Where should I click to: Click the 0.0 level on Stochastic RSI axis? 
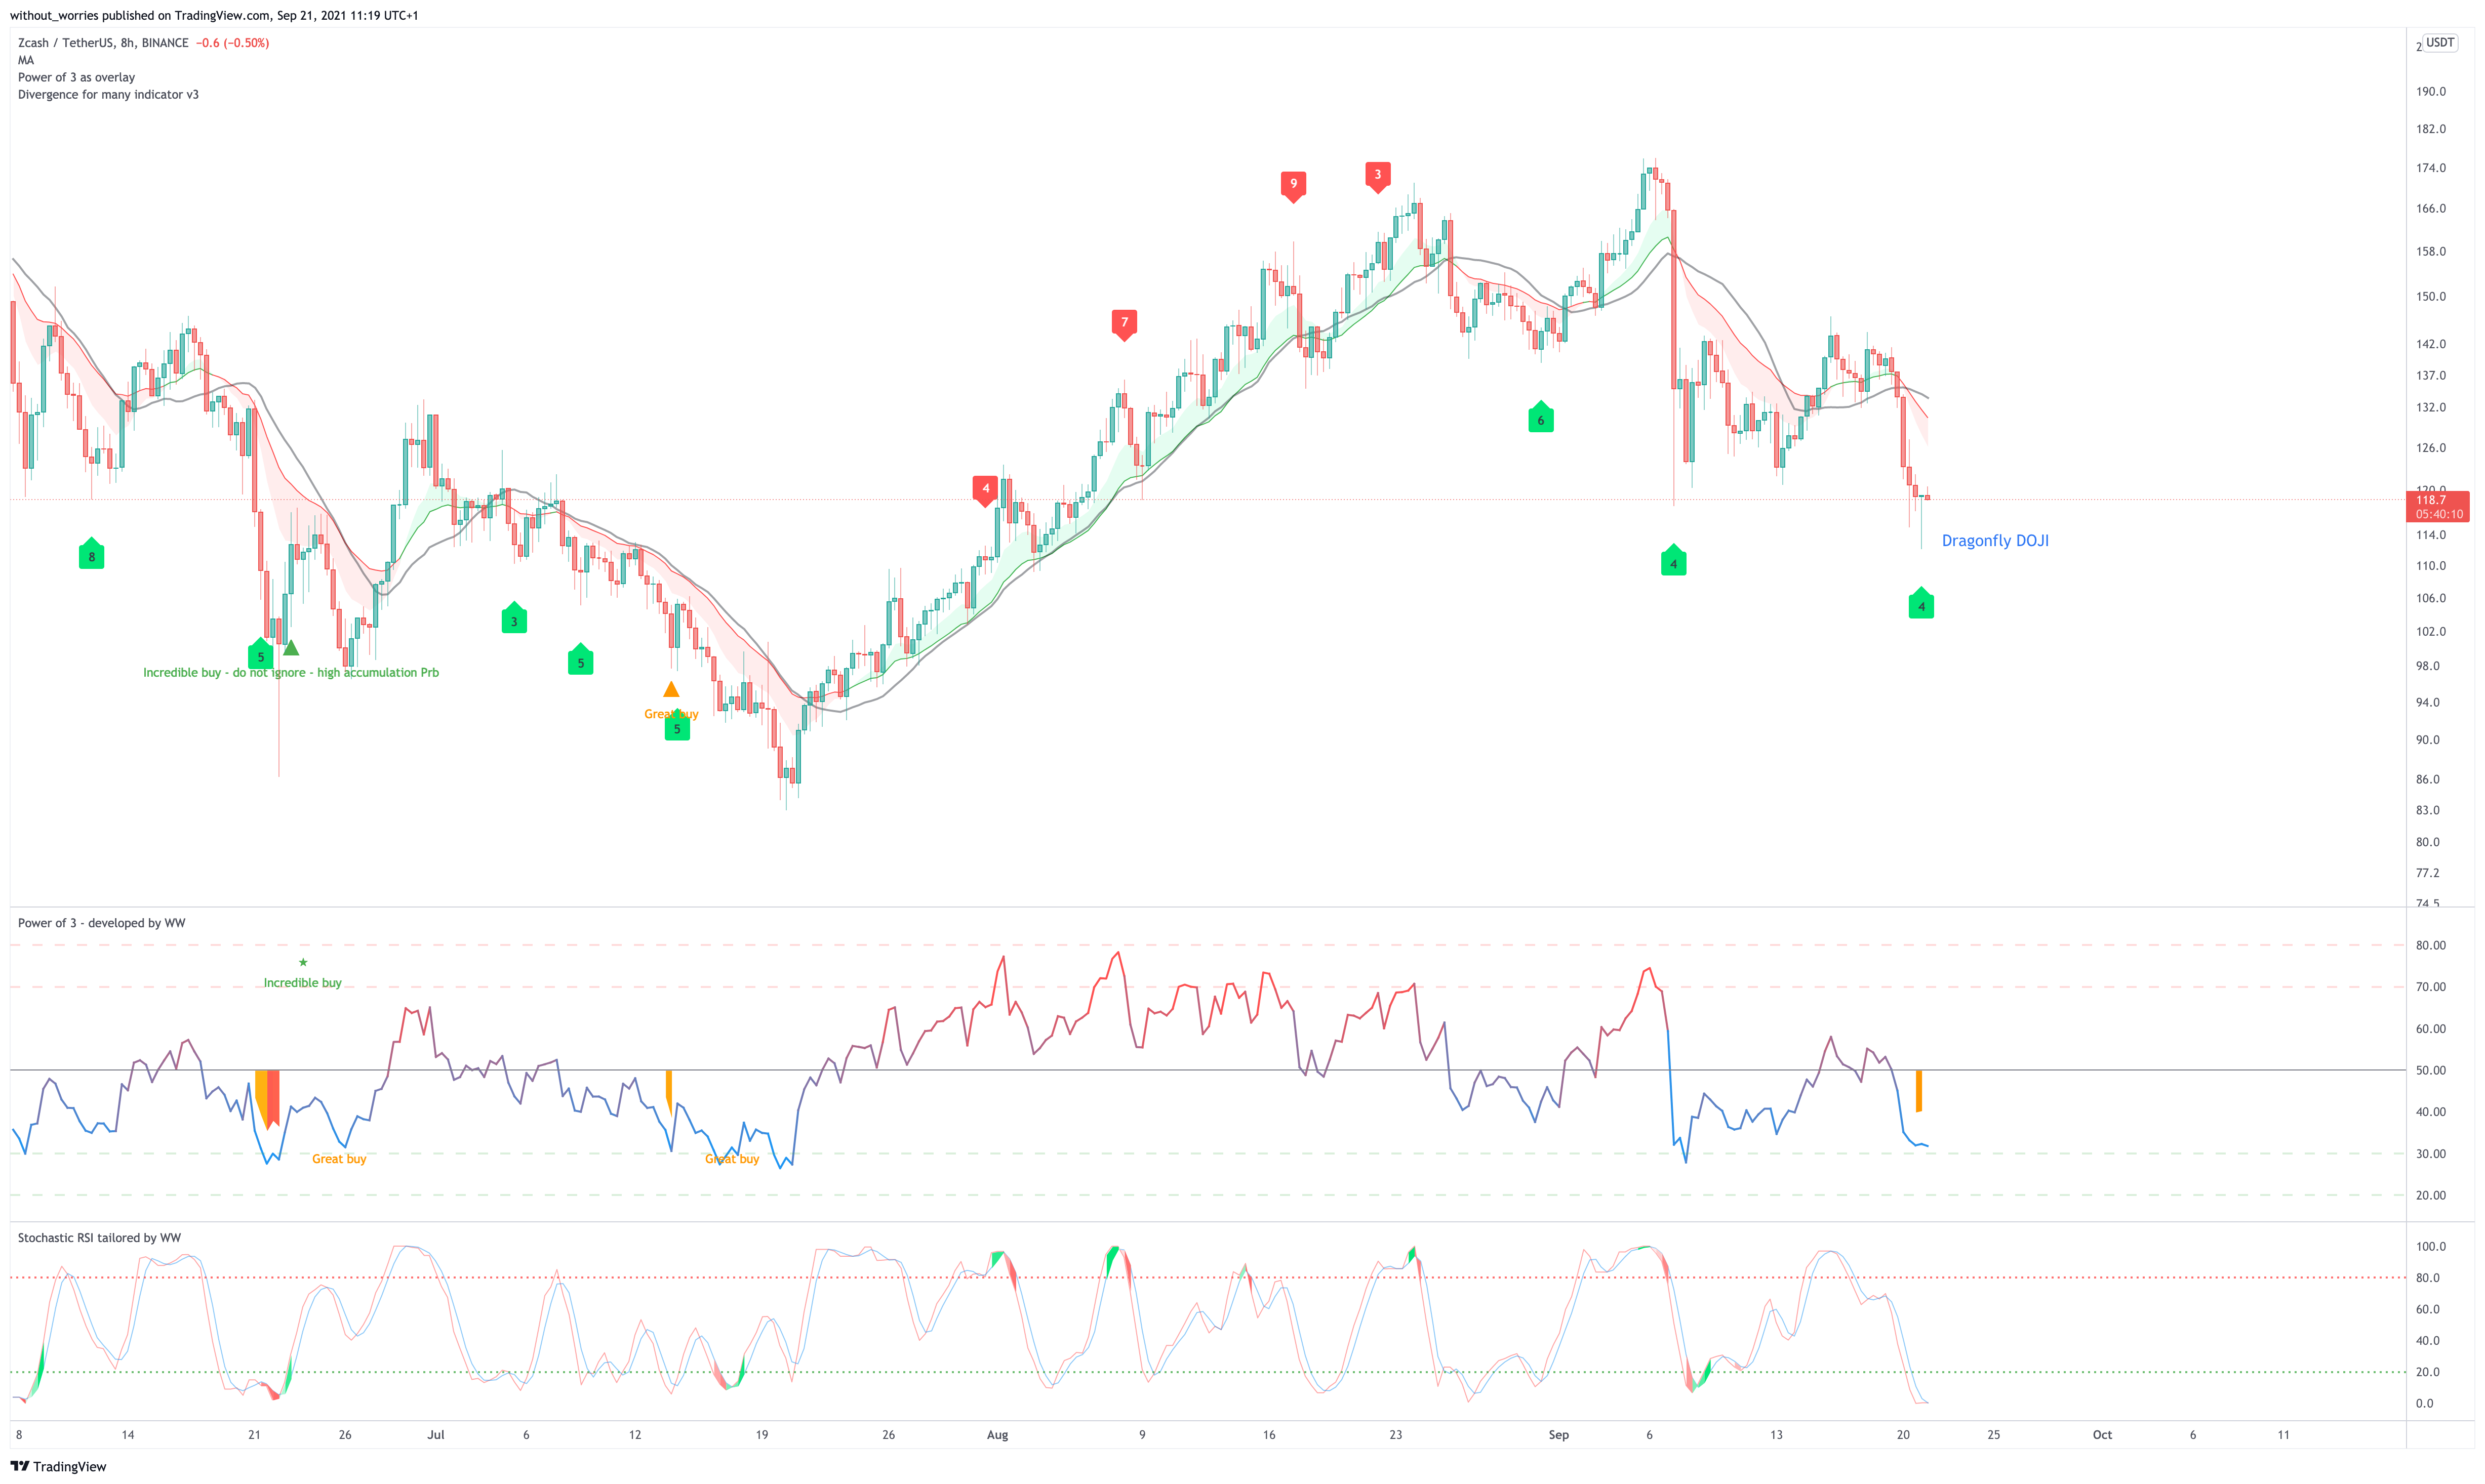click(x=2425, y=1404)
